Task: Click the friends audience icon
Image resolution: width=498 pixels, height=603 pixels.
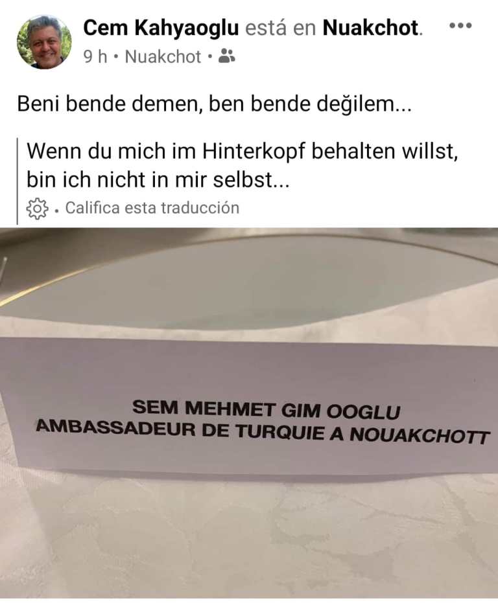Action: [x=226, y=56]
